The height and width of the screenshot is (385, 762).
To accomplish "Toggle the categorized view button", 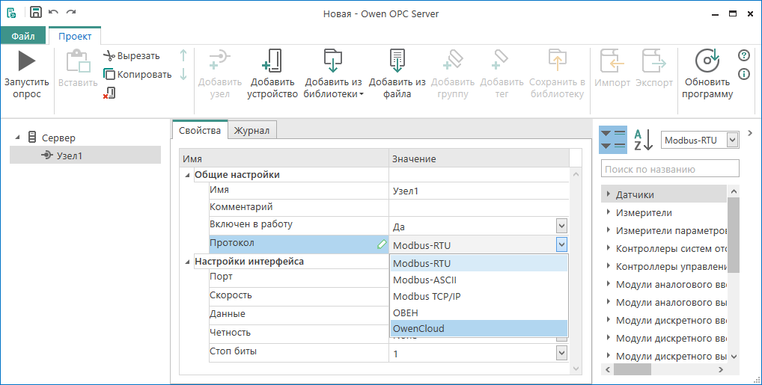I will point(613,139).
